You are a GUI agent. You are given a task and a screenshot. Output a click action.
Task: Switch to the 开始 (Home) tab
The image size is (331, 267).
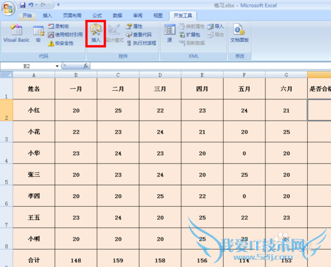[x=27, y=15]
